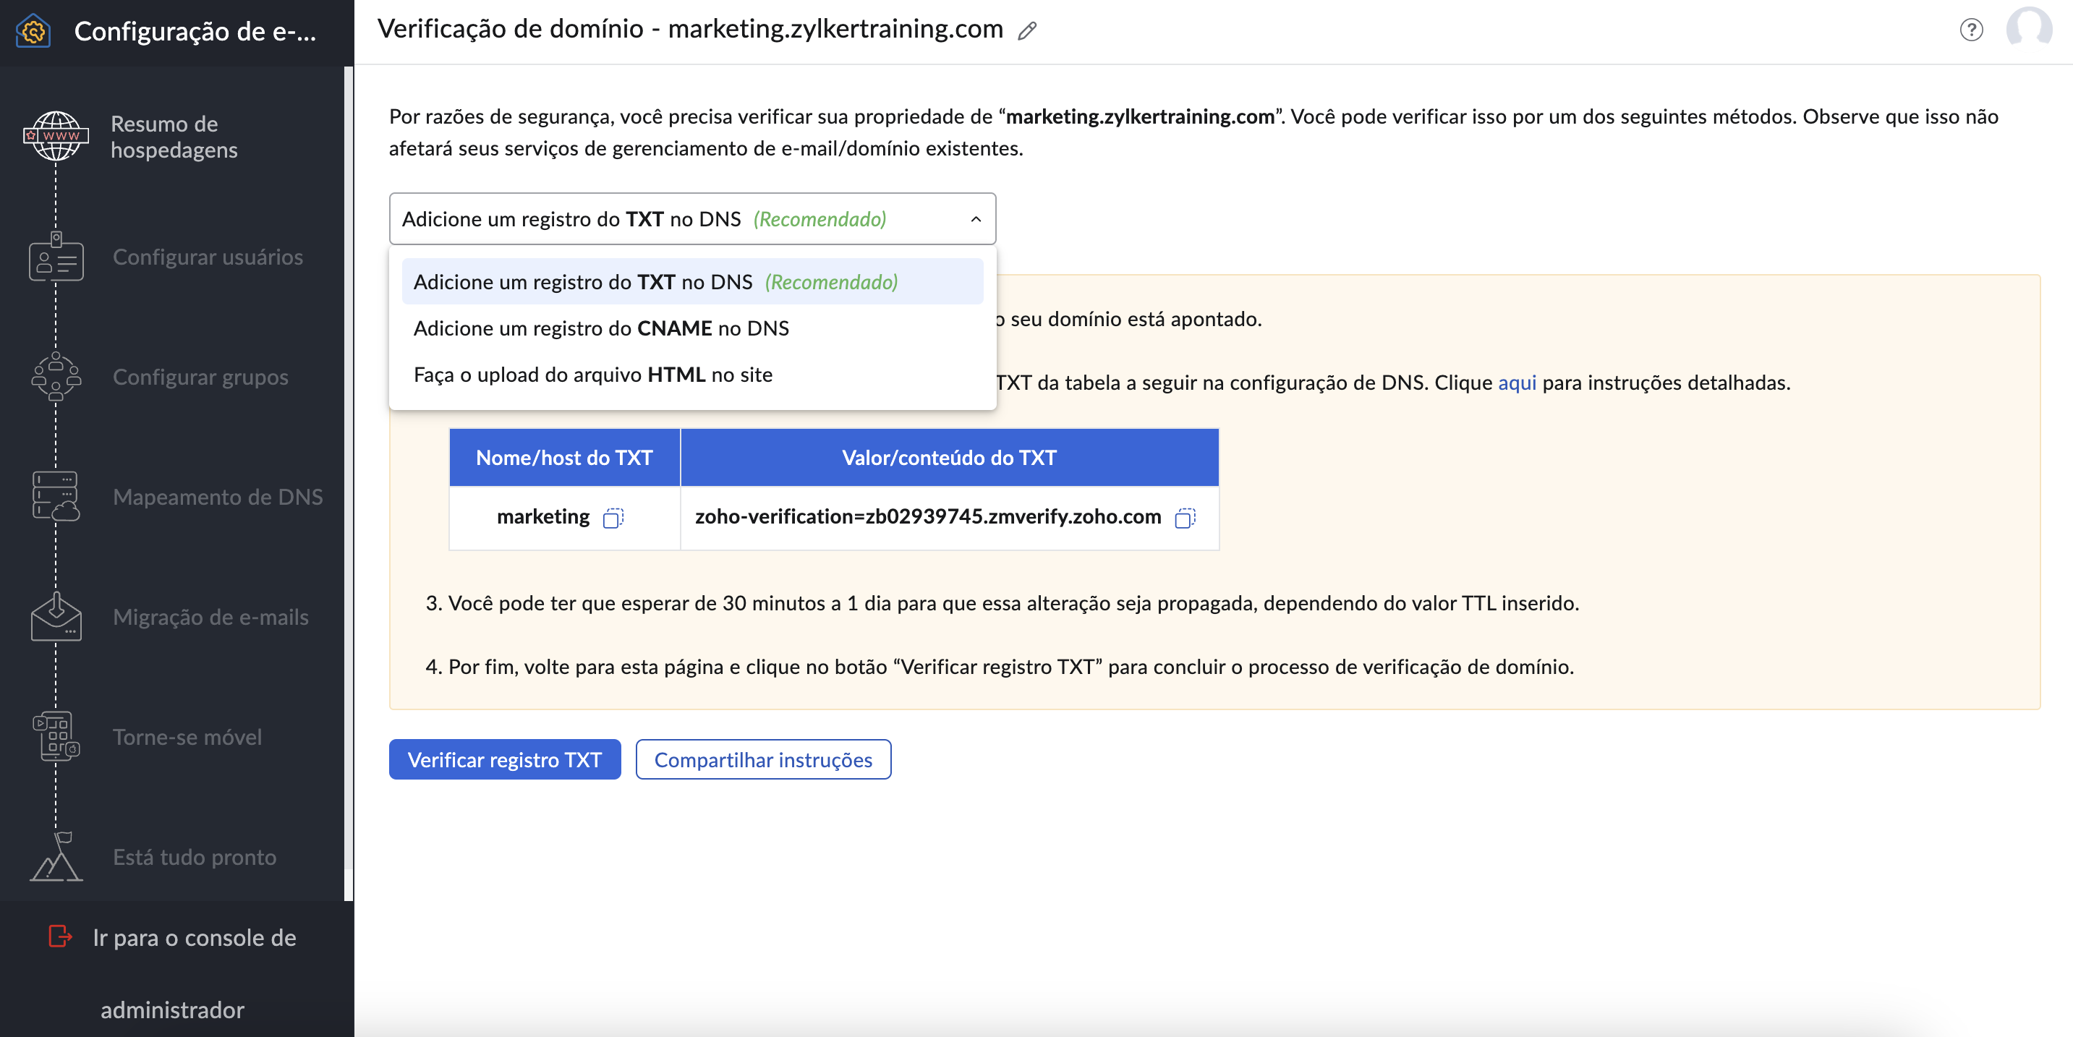
Task: Click the Configurar grupos people icon
Action: (x=56, y=377)
